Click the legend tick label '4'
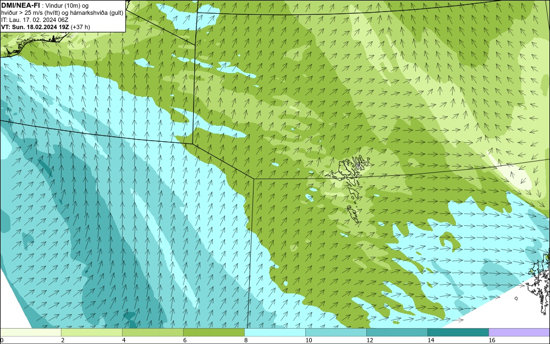 (x=123, y=340)
